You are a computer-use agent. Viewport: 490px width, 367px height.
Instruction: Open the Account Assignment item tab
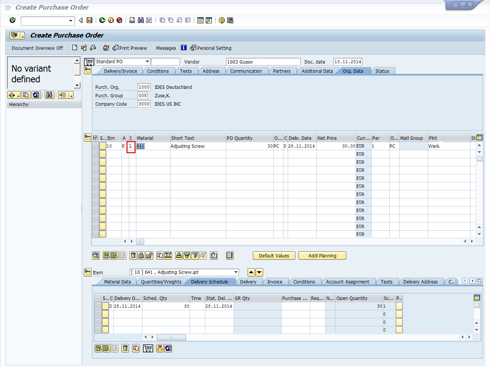click(347, 282)
